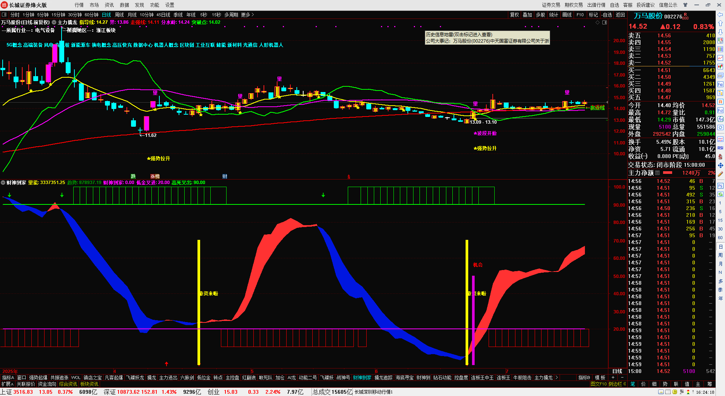
Task: Open the 指标B indicator menu
Action: coord(584,378)
